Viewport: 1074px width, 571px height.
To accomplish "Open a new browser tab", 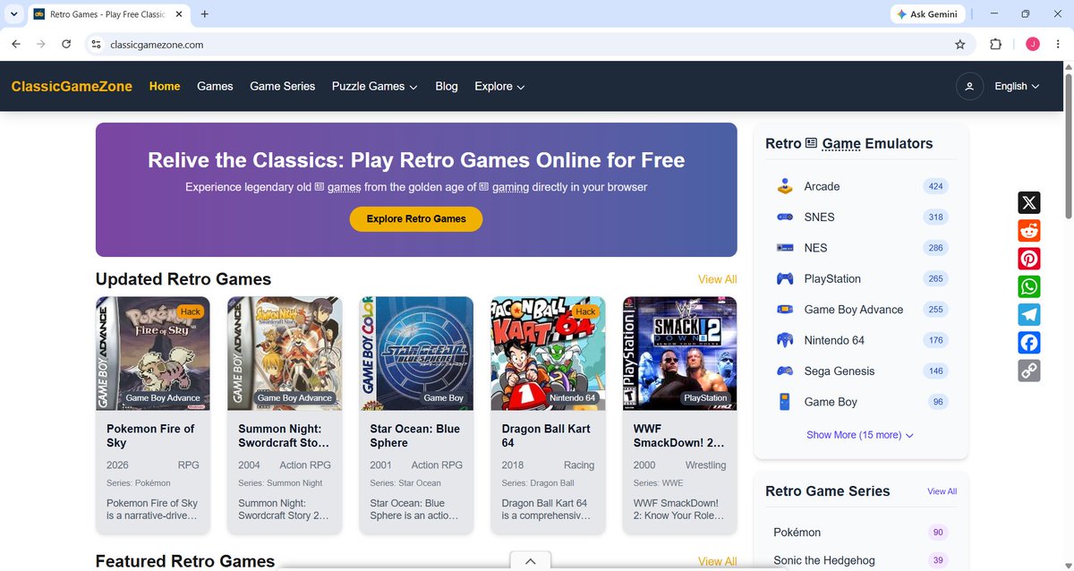I will click(x=205, y=14).
